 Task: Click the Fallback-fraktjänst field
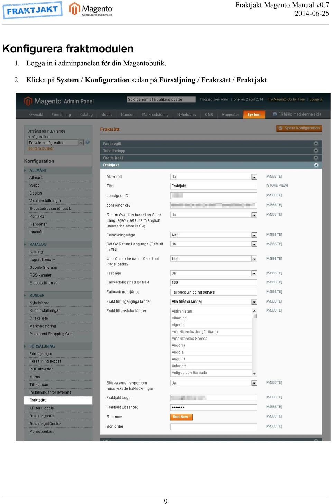[214, 292]
